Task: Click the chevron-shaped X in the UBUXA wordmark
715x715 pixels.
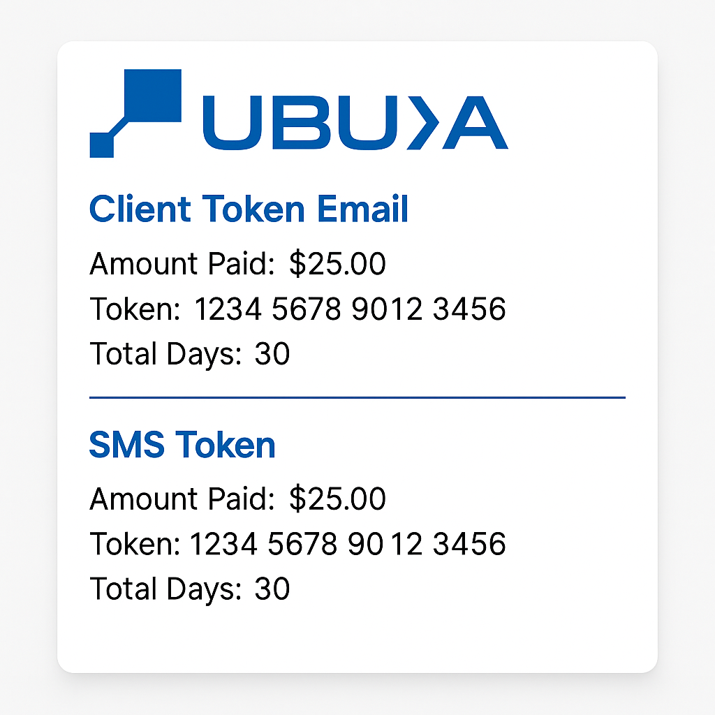Action: (424, 123)
